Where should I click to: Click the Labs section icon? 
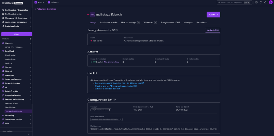coord(3,123)
